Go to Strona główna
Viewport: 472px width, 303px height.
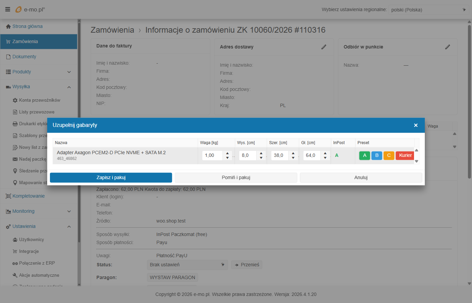[27, 26]
